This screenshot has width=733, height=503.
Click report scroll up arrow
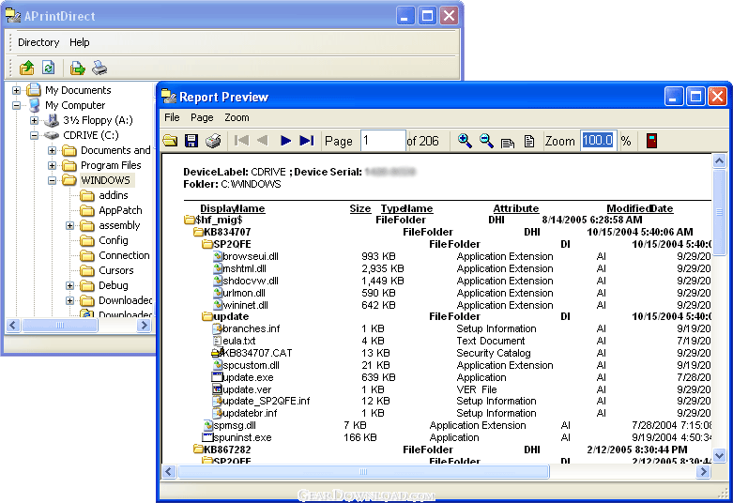[719, 160]
